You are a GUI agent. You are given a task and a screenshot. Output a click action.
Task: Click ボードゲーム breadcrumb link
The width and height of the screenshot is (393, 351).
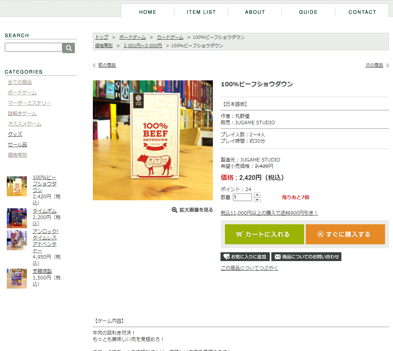click(132, 37)
